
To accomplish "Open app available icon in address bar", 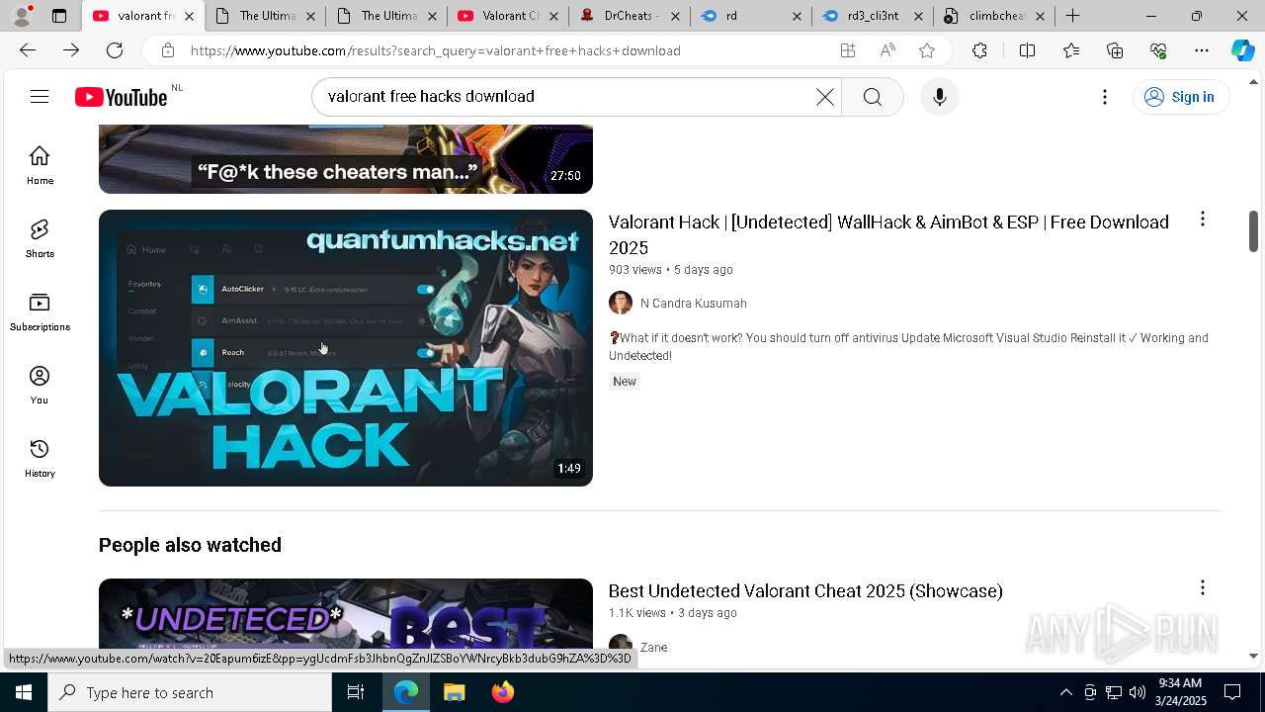I will 847,50.
